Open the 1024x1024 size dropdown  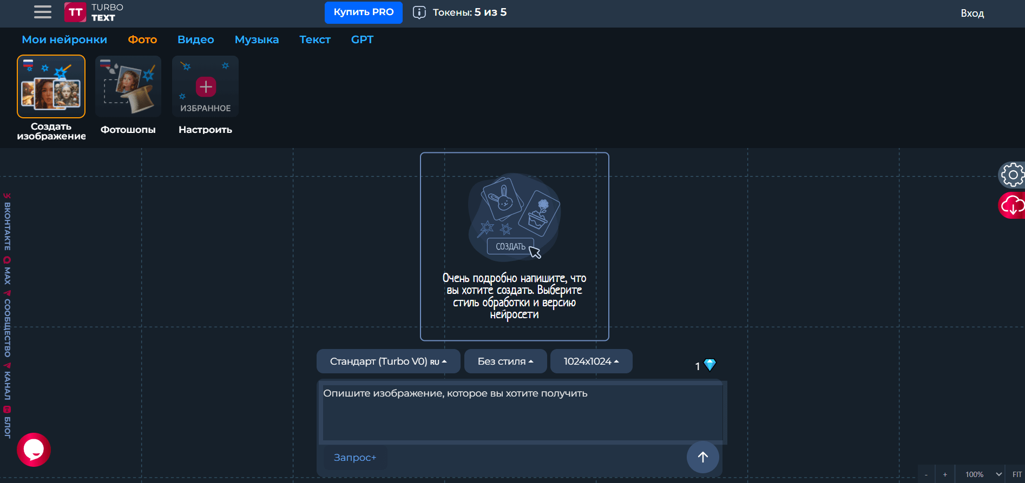[x=591, y=361]
